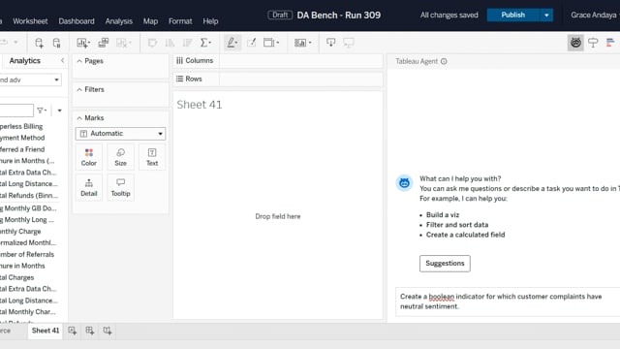Open the Format menu
The image size is (620, 349).
coord(180,21)
